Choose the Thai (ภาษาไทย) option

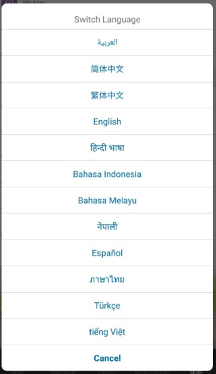tap(107, 279)
